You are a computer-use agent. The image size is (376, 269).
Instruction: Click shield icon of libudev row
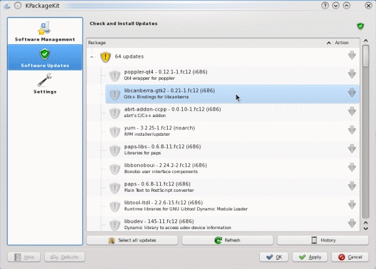115,225
